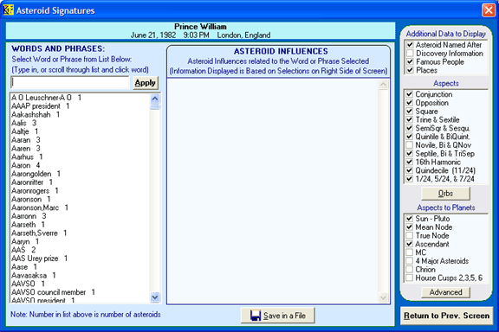Toggle Septile, Bi & TriSep checkbox
The image size is (499, 332).
click(409, 153)
